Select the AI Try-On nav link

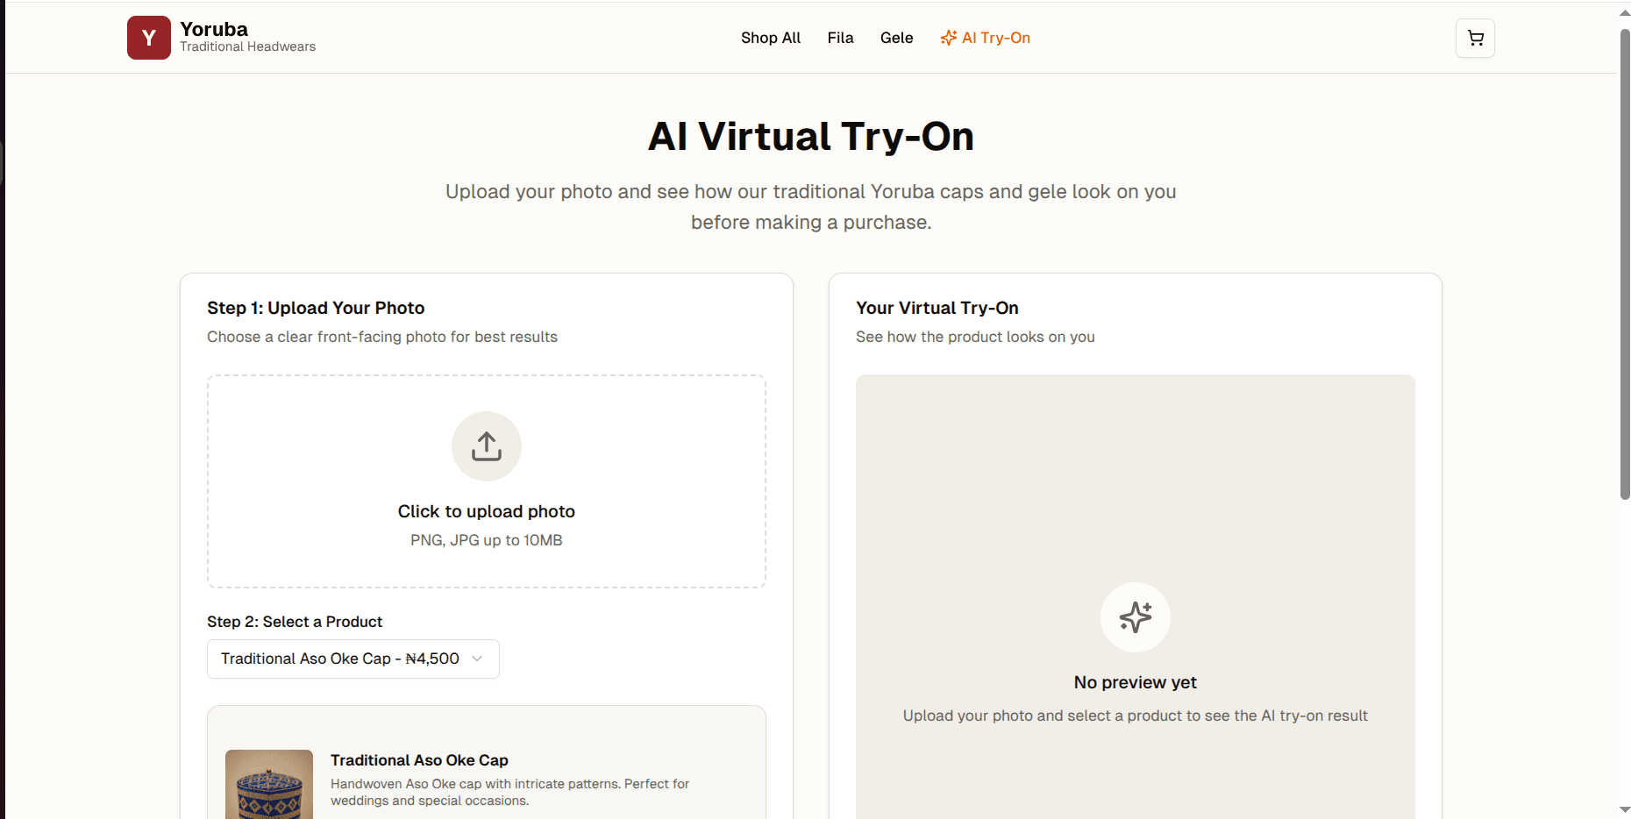(x=995, y=38)
